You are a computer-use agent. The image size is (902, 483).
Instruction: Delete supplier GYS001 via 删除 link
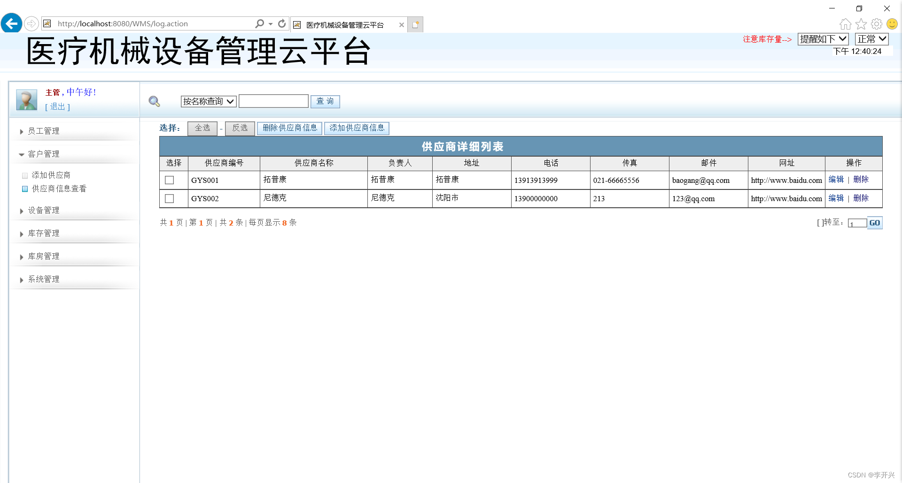pyautogui.click(x=861, y=180)
